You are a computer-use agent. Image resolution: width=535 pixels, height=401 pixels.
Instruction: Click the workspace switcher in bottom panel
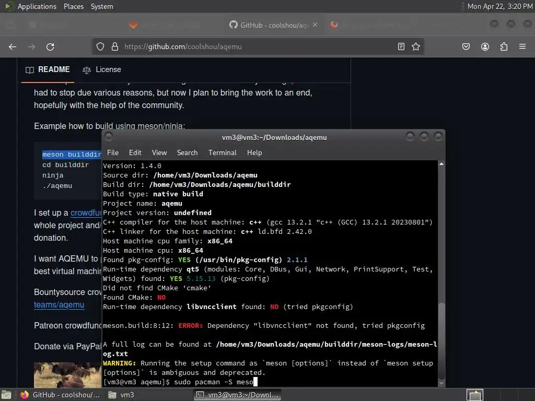point(475,395)
